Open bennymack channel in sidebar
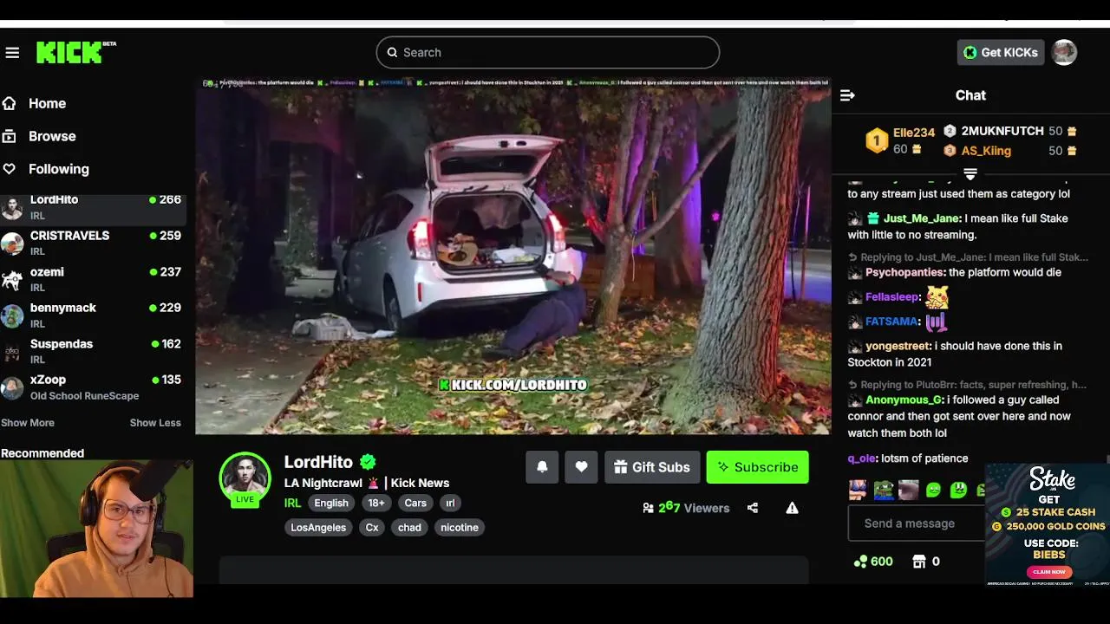 91,315
